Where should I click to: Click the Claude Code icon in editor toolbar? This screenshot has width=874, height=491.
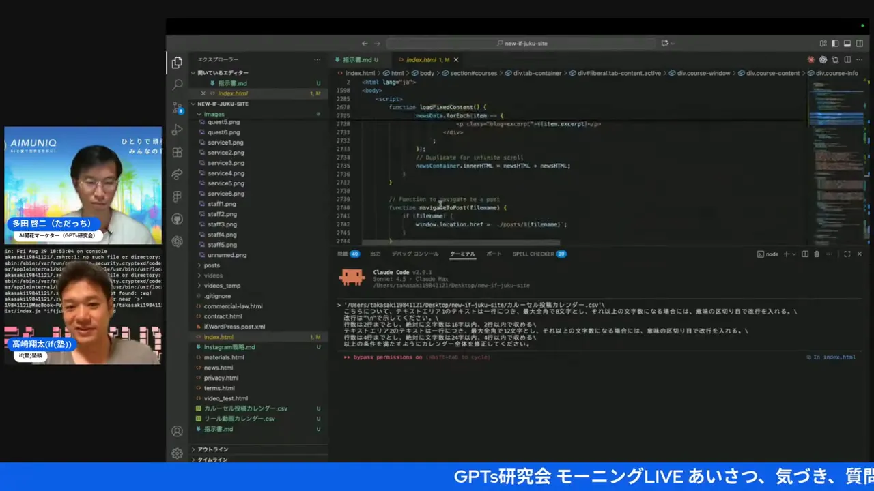click(811, 60)
